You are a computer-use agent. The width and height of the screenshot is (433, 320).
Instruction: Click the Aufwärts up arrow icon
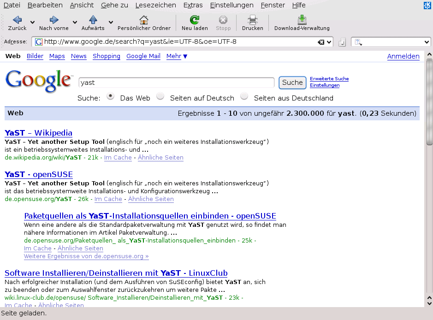(x=93, y=20)
